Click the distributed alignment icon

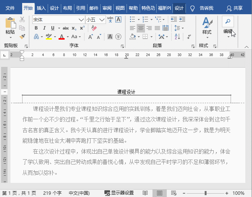[166, 28]
